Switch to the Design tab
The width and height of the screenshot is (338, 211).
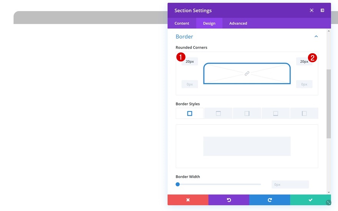[209, 23]
